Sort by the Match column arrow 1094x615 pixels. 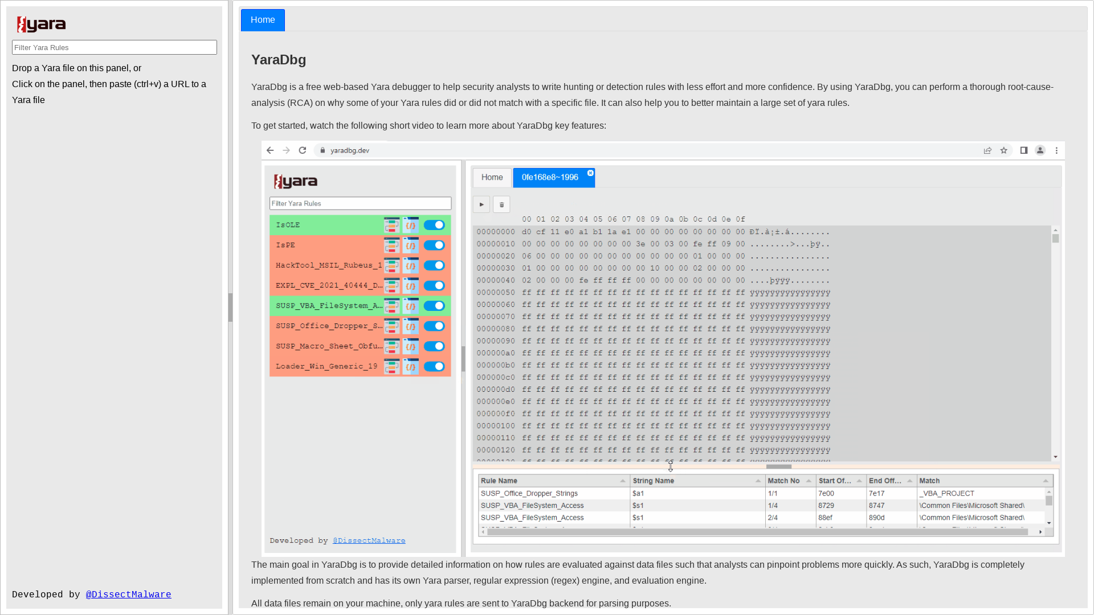click(x=1046, y=481)
